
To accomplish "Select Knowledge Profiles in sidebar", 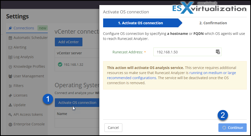I will [29, 66].
